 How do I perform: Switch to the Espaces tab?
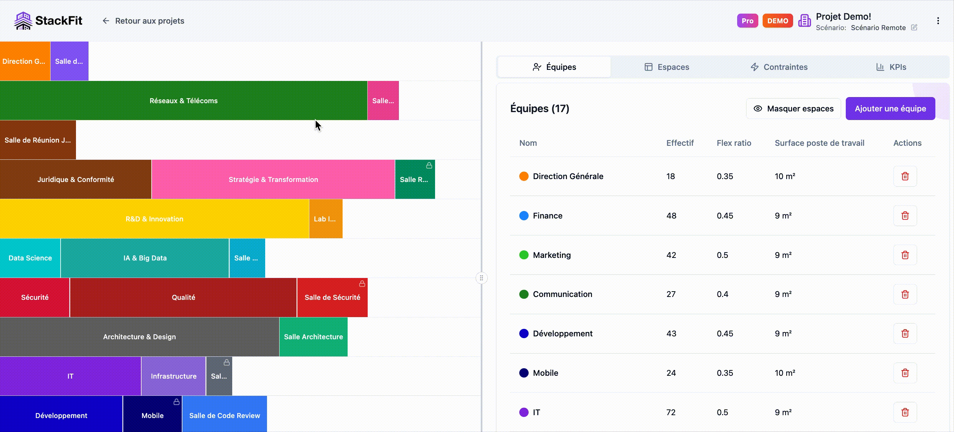point(667,67)
